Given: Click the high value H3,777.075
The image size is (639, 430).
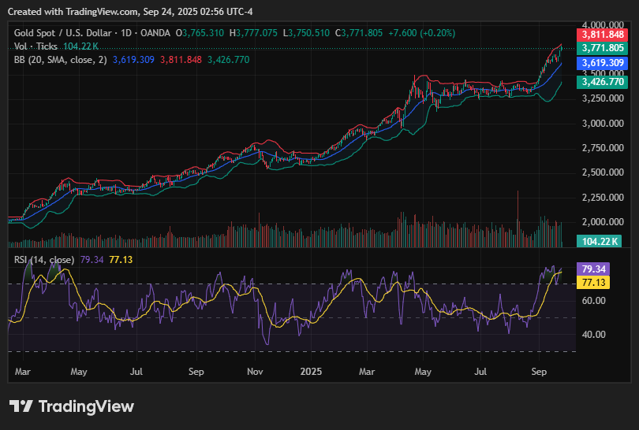Looking at the screenshot, I should pos(253,33).
